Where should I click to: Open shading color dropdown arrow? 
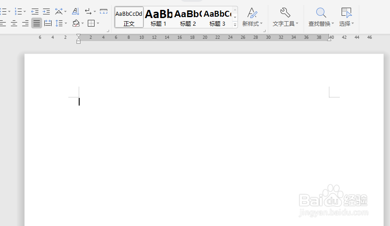click(83, 23)
